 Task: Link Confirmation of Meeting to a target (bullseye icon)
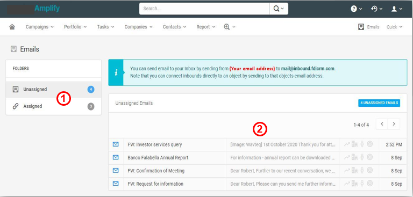click(x=370, y=171)
